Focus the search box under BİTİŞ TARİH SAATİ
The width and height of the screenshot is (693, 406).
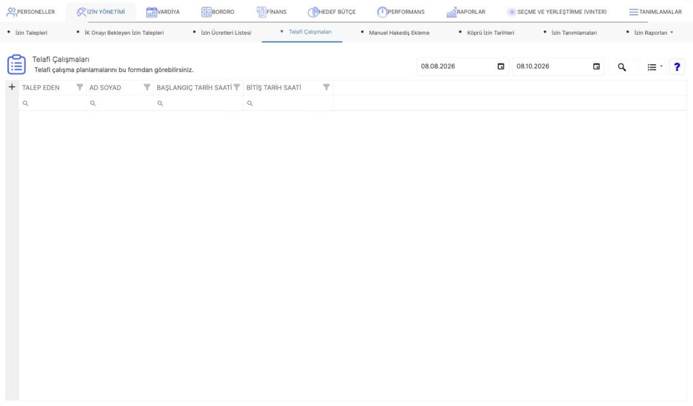[288, 103]
